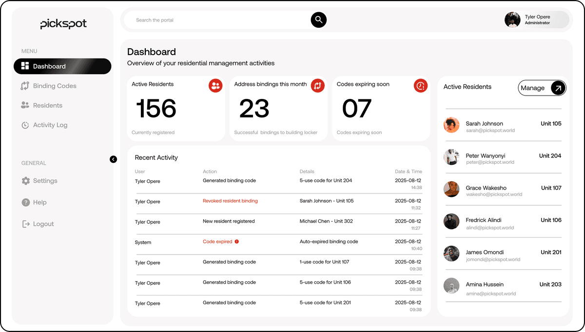Click the Help question mark icon
The image size is (585, 332).
click(26, 202)
